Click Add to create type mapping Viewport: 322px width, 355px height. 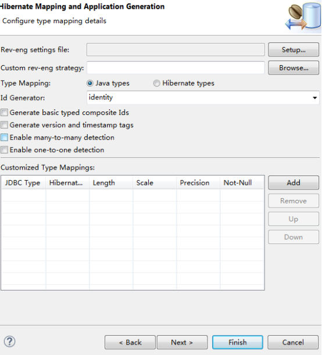294,182
